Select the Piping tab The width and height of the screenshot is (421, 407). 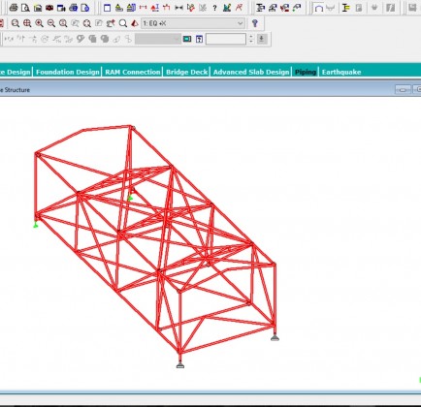coord(306,72)
